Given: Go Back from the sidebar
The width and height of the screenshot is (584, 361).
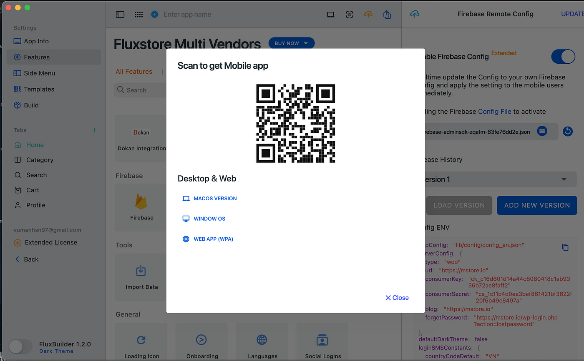Looking at the screenshot, I should (27, 259).
